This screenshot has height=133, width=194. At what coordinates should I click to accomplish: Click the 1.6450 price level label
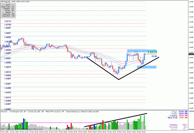coord(8,88)
